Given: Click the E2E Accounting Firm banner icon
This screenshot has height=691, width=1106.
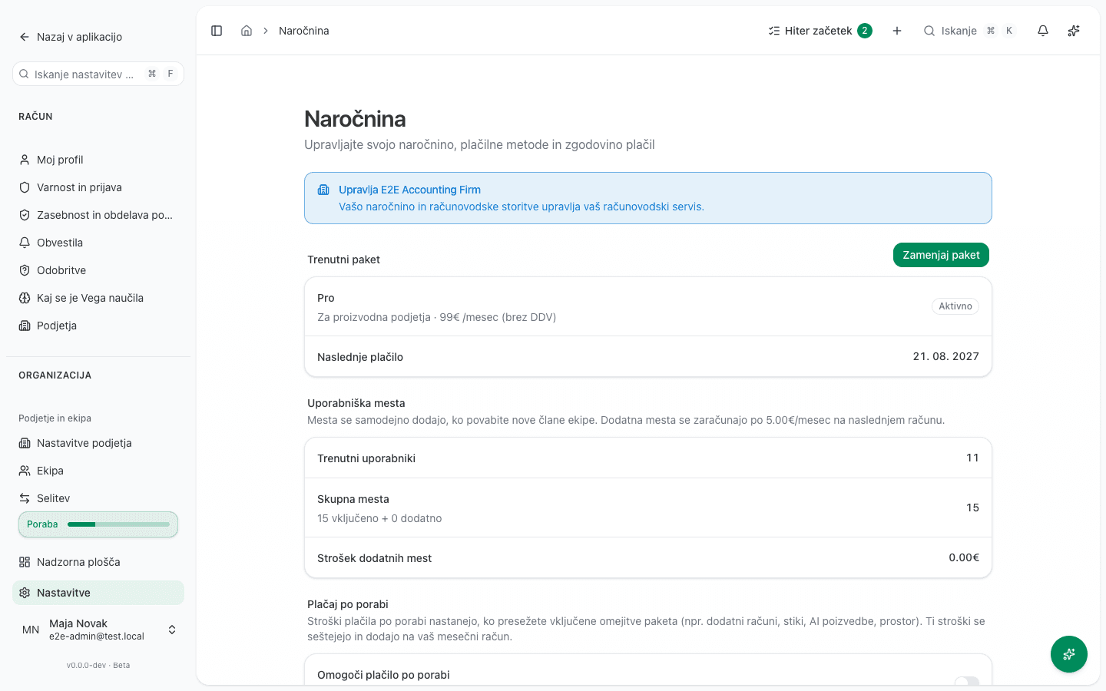Looking at the screenshot, I should 323,190.
